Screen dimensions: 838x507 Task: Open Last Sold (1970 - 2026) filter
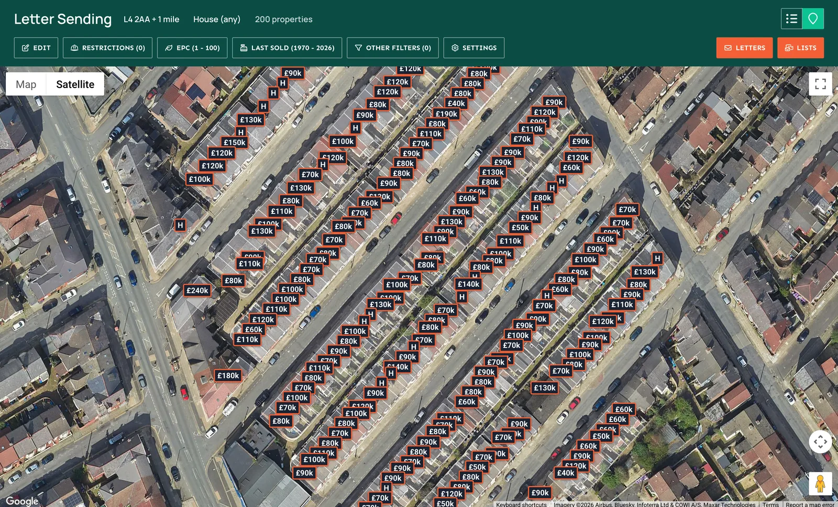(287, 48)
